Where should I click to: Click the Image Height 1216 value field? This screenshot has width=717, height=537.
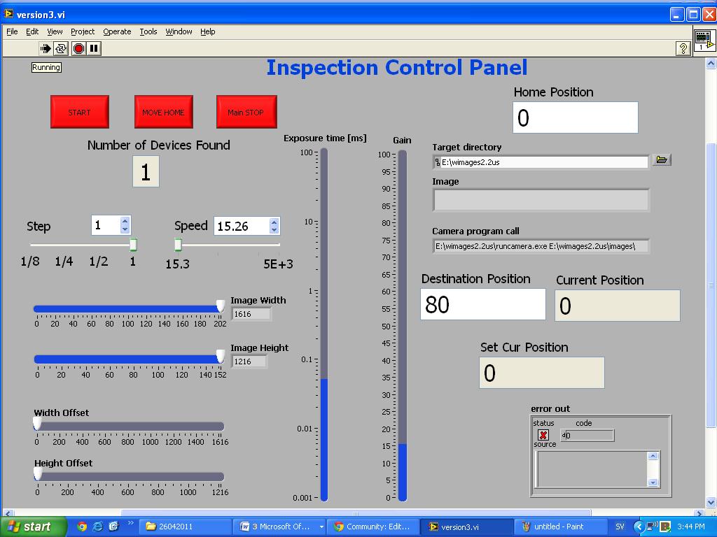[249, 361]
